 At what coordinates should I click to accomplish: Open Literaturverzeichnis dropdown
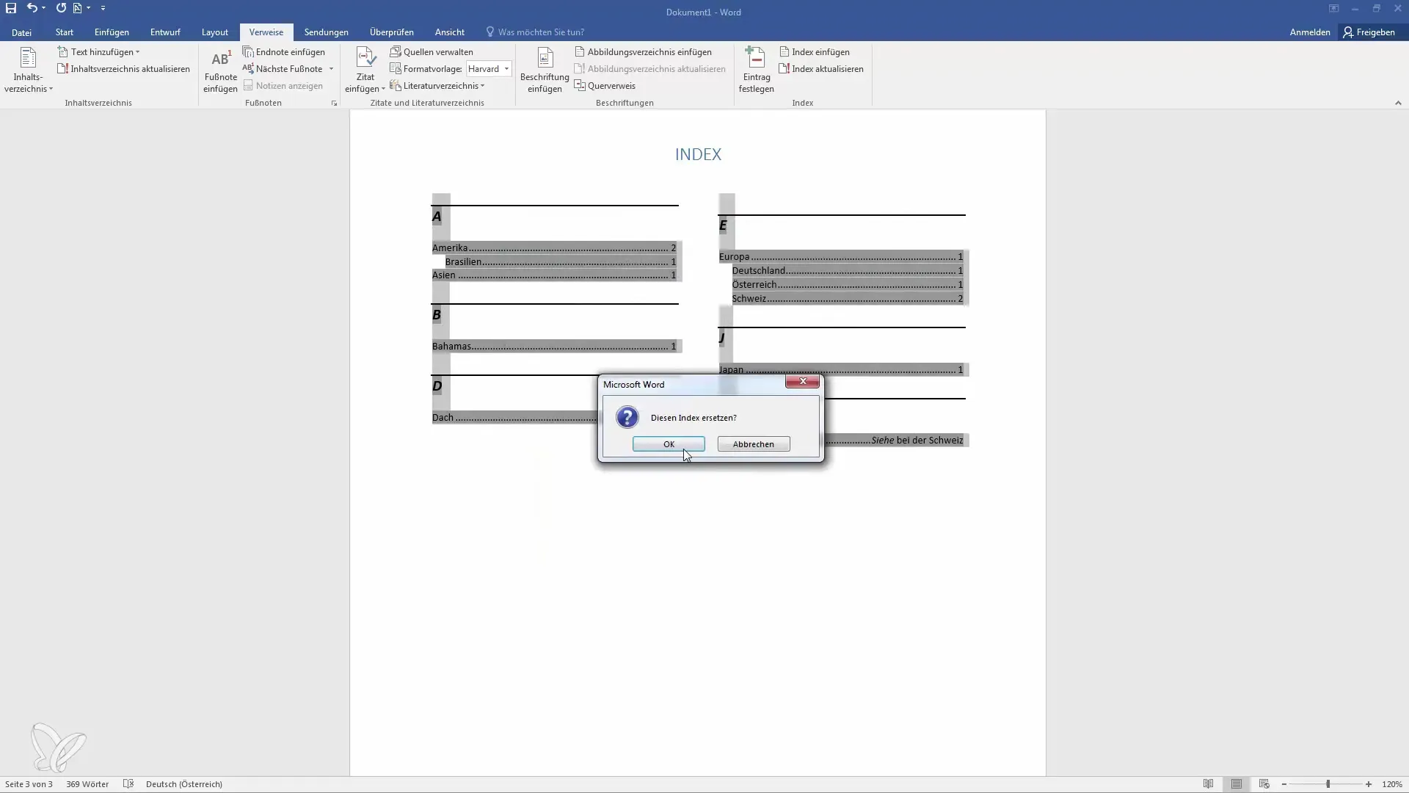(437, 86)
